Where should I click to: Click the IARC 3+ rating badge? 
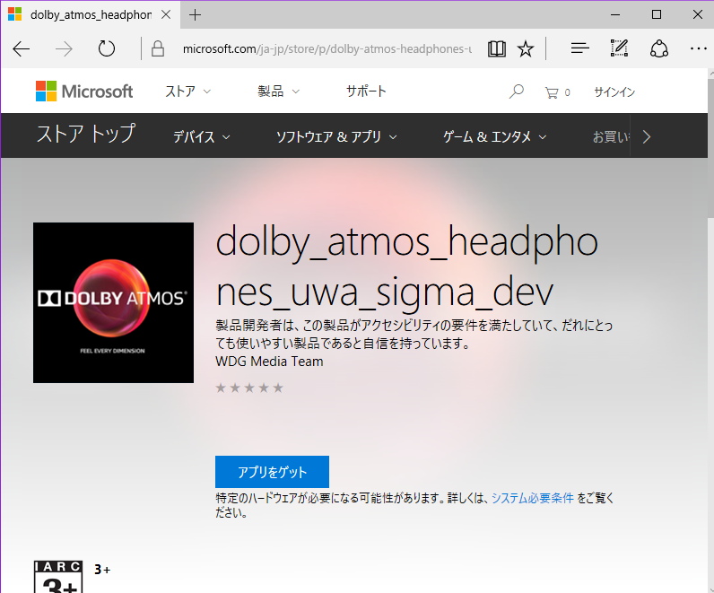pos(58,577)
